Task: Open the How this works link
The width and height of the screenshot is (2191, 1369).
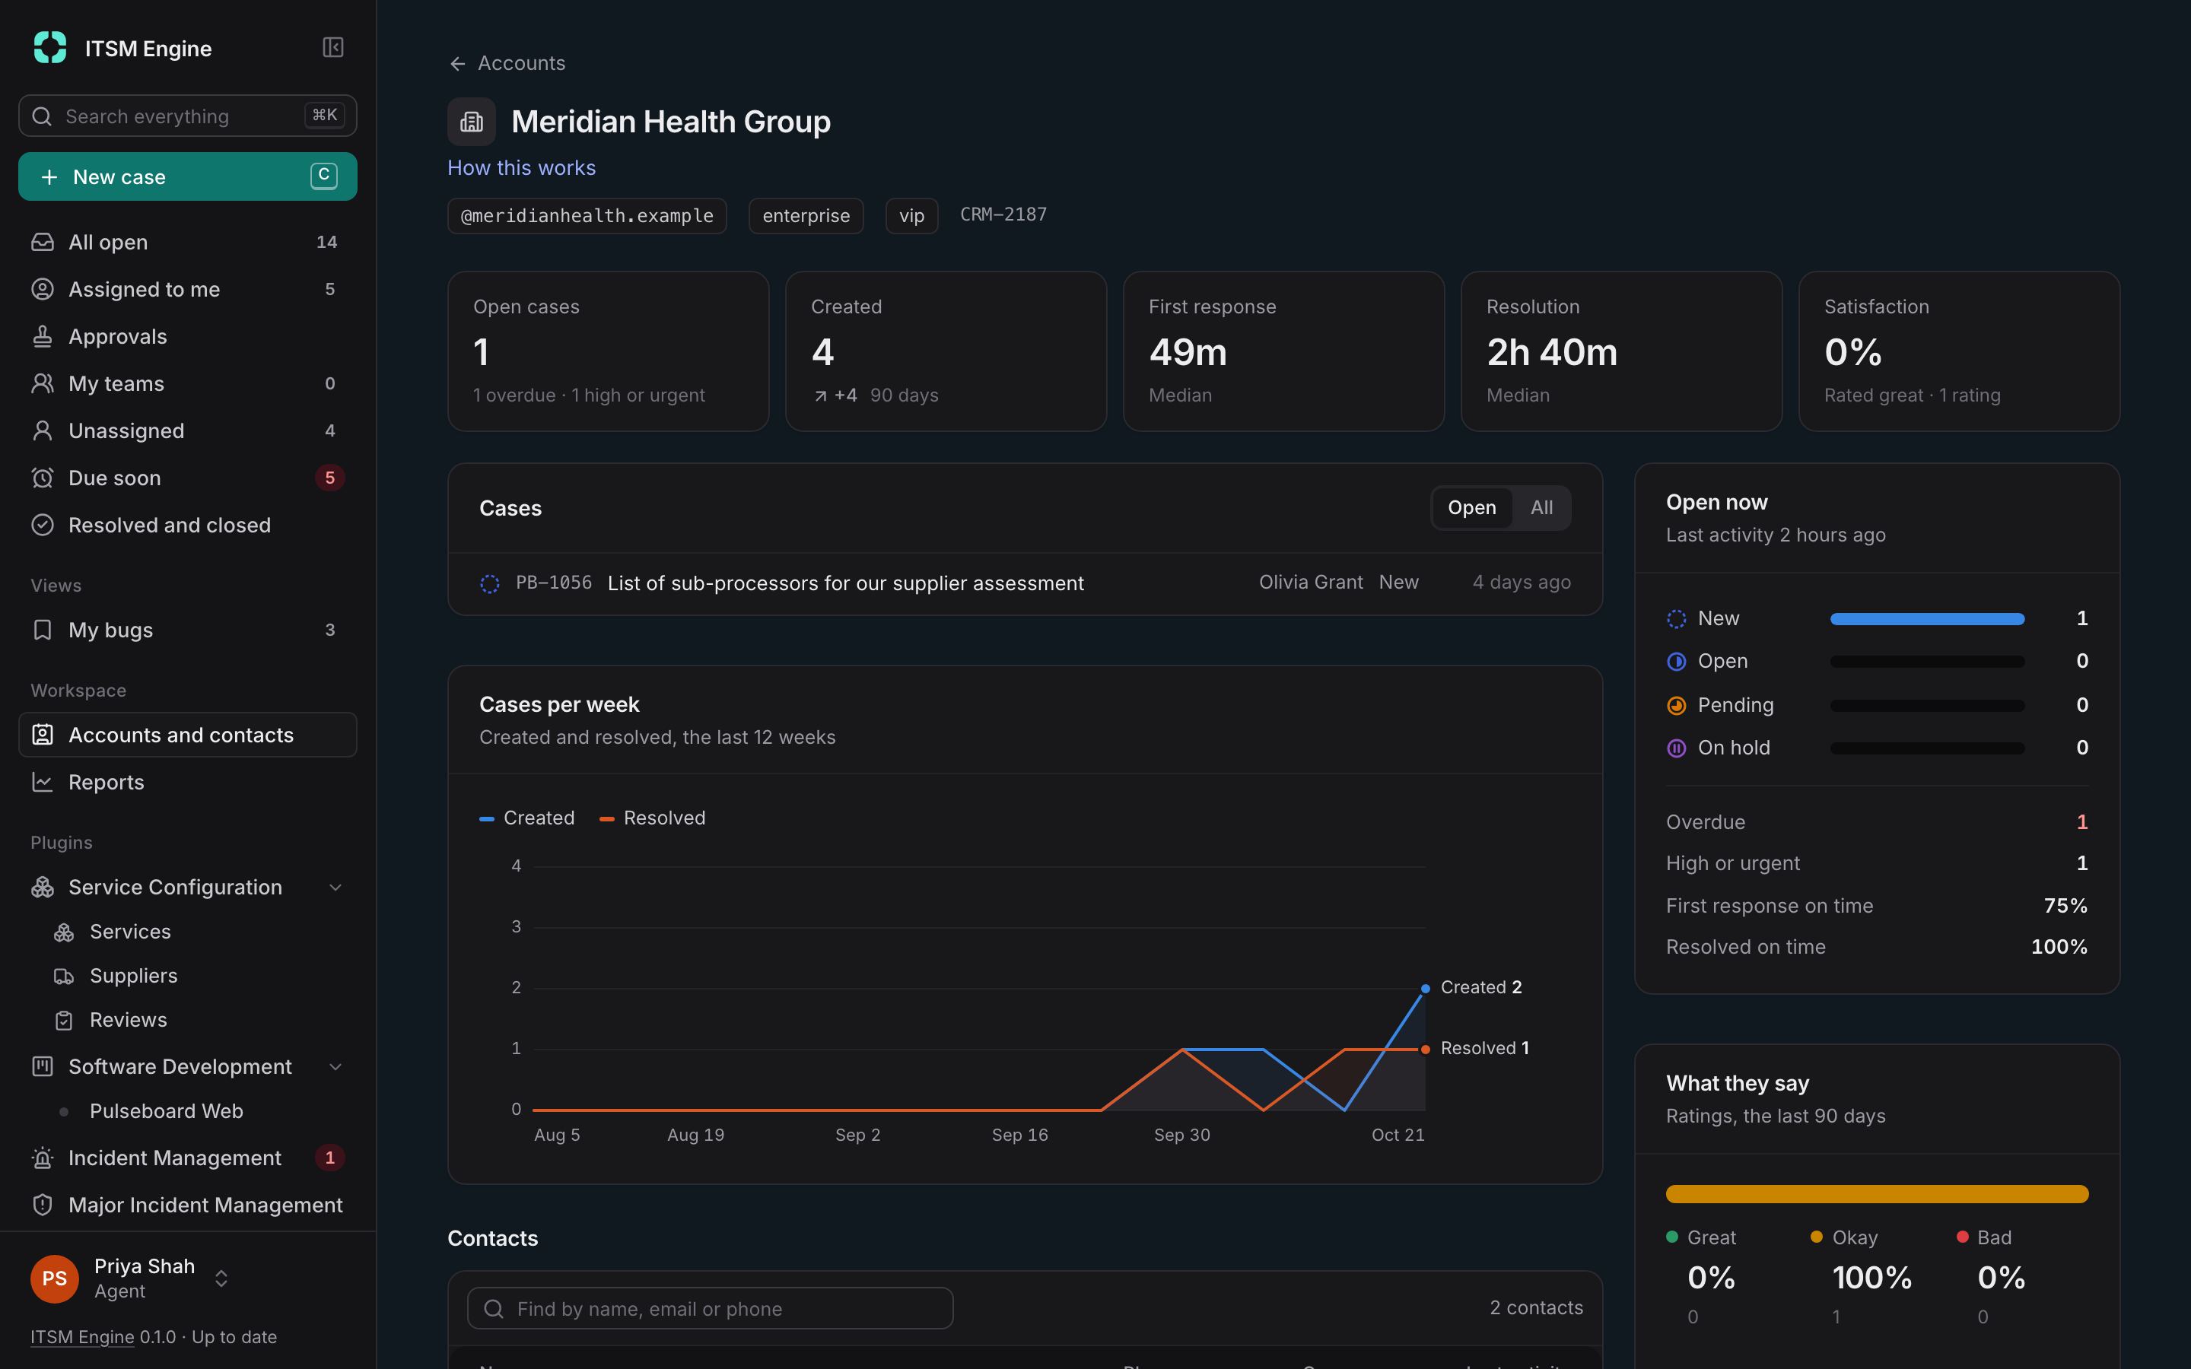Action: [521, 167]
